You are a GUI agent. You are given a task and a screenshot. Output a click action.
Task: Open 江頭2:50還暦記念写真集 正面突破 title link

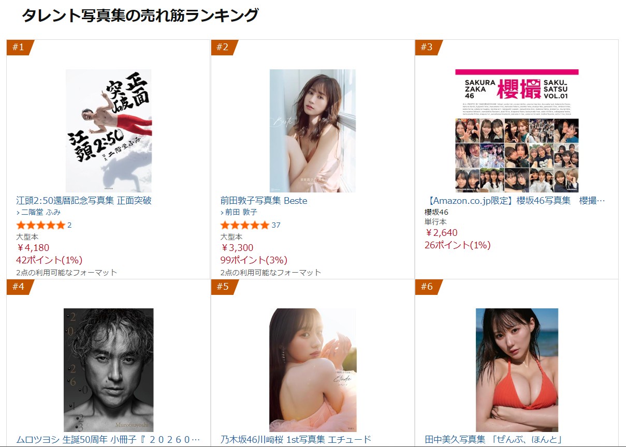point(84,201)
